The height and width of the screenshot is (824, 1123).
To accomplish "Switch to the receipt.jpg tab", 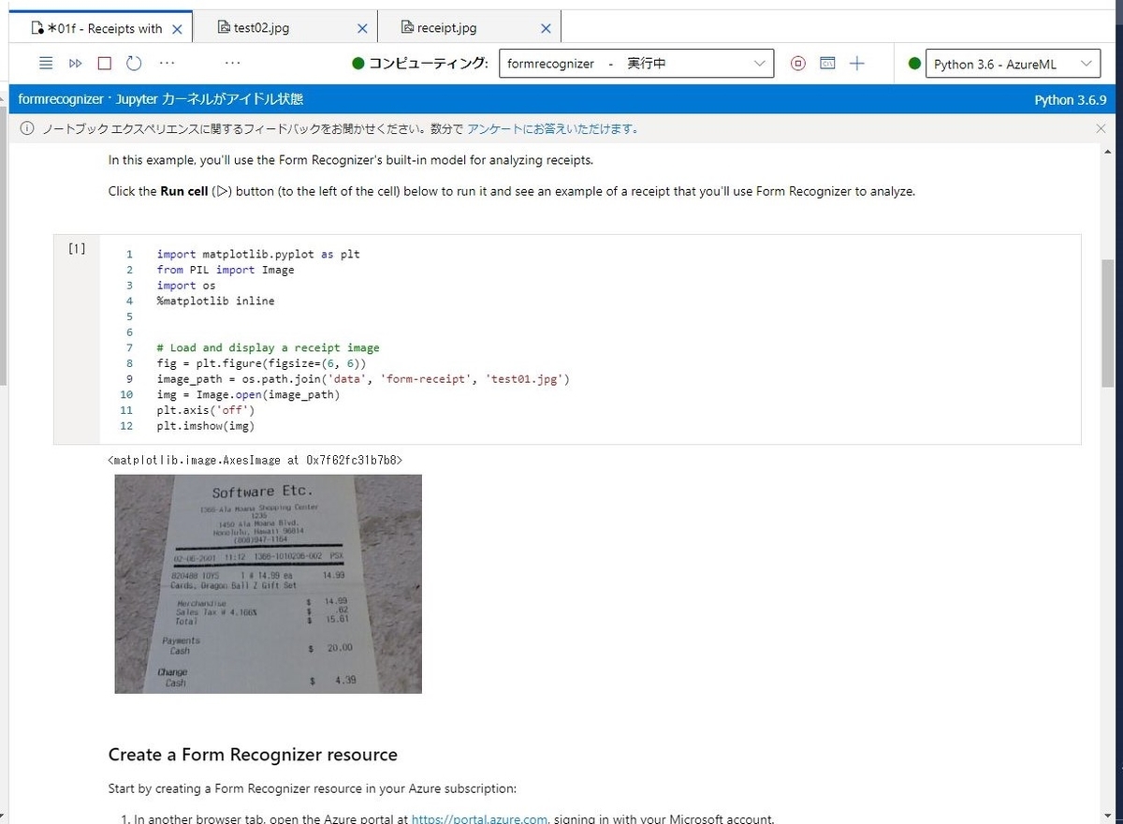I will [470, 28].
